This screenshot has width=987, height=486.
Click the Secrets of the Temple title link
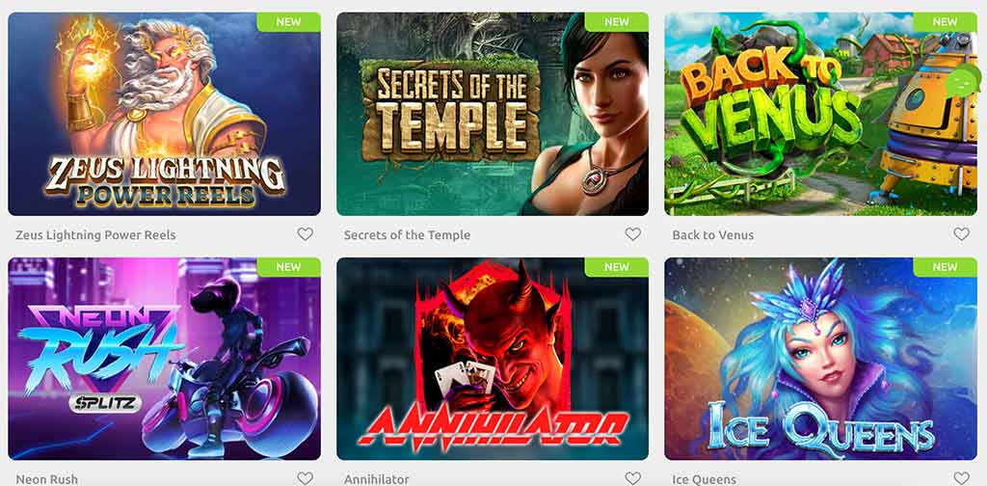point(407,235)
